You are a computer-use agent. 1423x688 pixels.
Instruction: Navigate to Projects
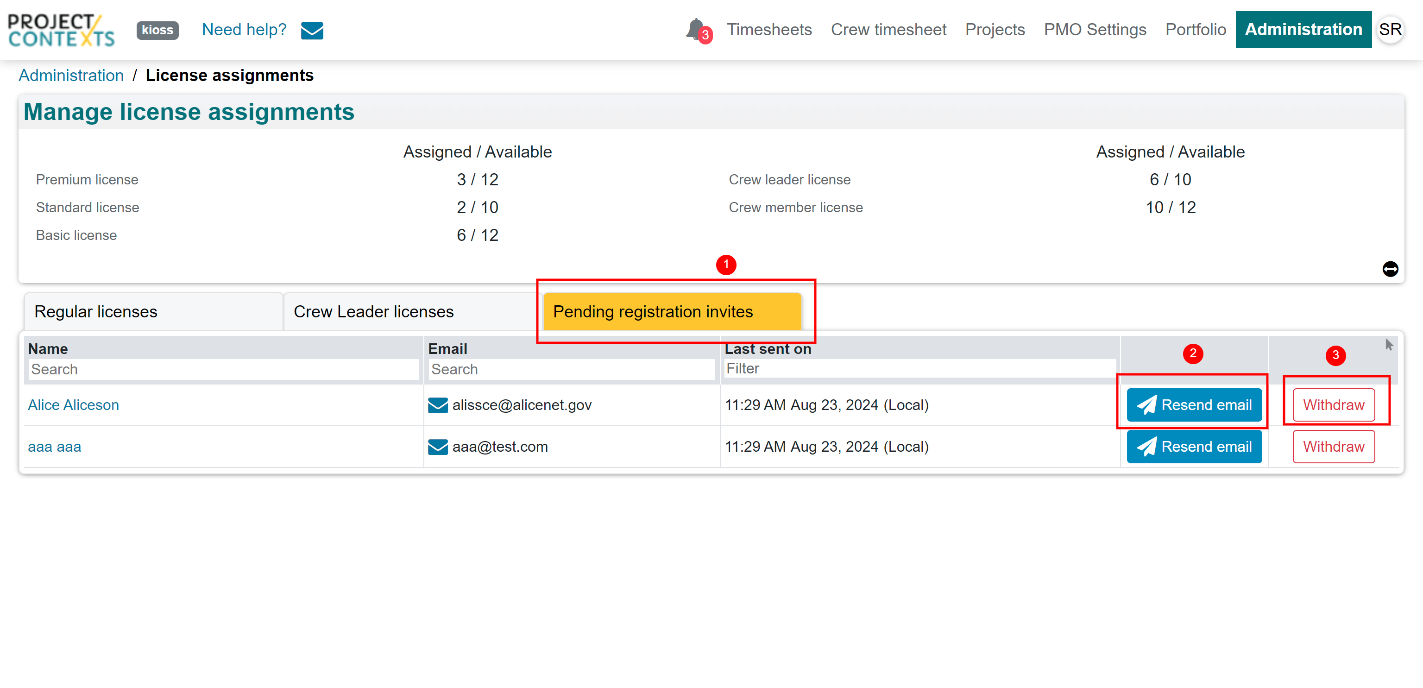(995, 29)
